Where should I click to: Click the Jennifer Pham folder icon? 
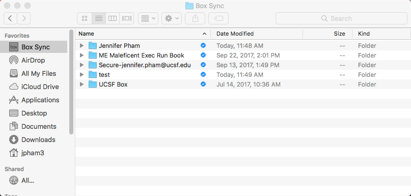click(93, 46)
